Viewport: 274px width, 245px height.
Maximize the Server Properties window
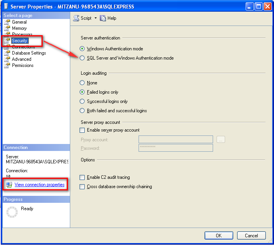258,7
